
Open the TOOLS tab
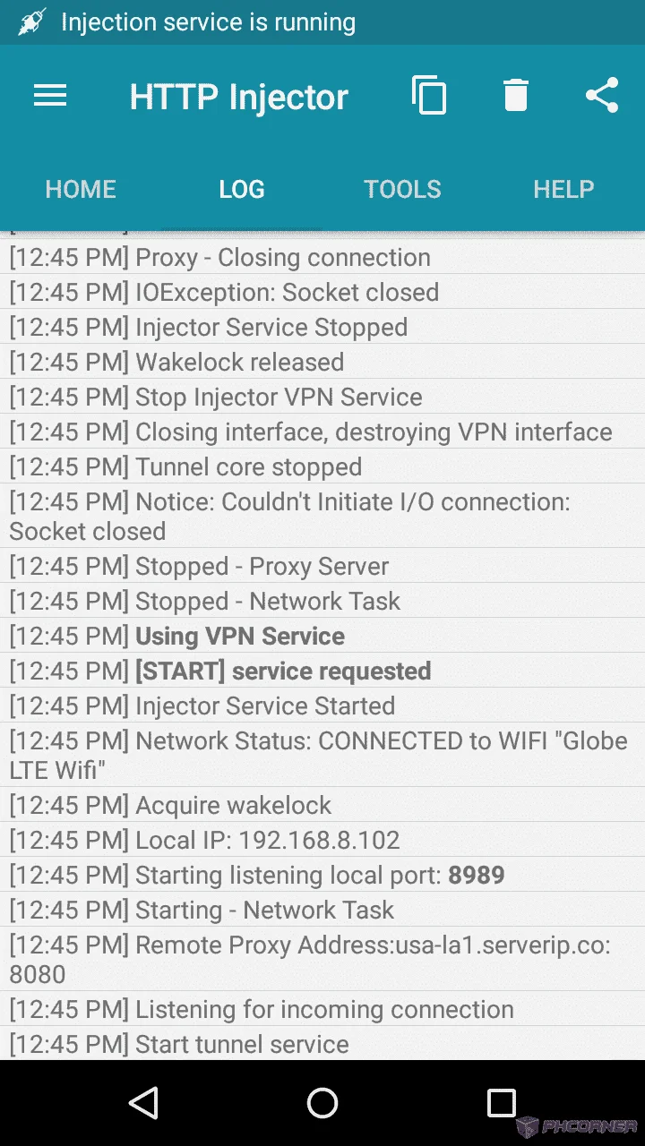(x=403, y=189)
